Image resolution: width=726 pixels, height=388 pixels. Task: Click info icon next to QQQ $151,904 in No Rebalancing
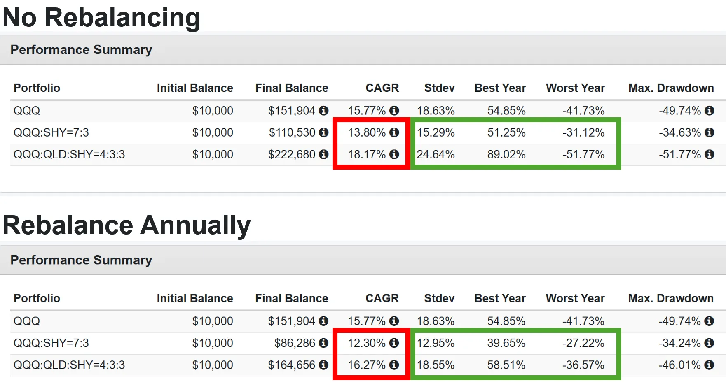[x=324, y=110]
